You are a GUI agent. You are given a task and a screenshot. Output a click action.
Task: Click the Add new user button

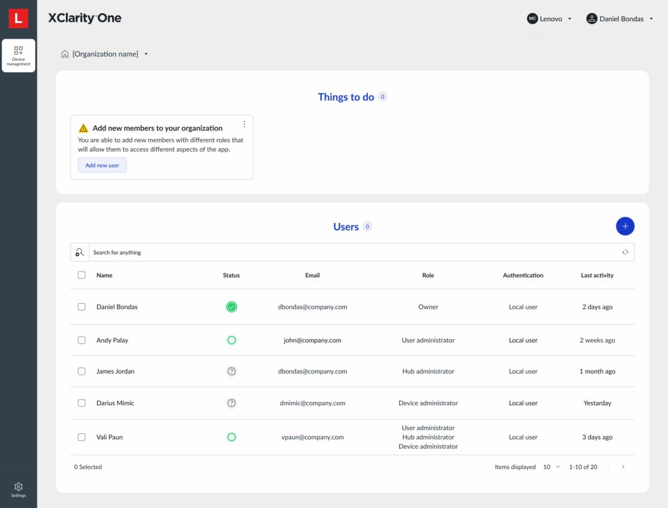(x=102, y=165)
